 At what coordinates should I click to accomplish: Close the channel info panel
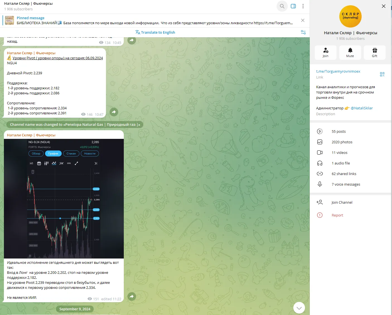pyautogui.click(x=384, y=6)
